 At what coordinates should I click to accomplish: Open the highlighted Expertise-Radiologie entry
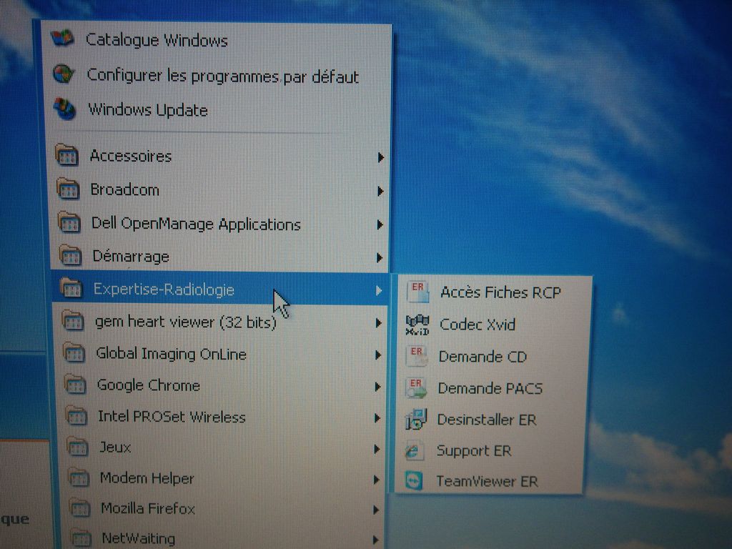pyautogui.click(x=219, y=289)
